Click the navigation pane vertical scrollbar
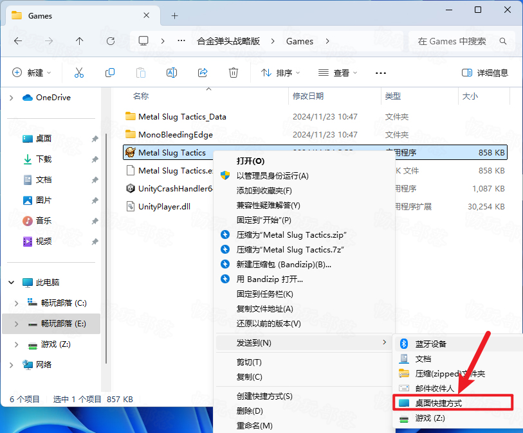Screen dimensions: 523x433 click(x=106, y=248)
